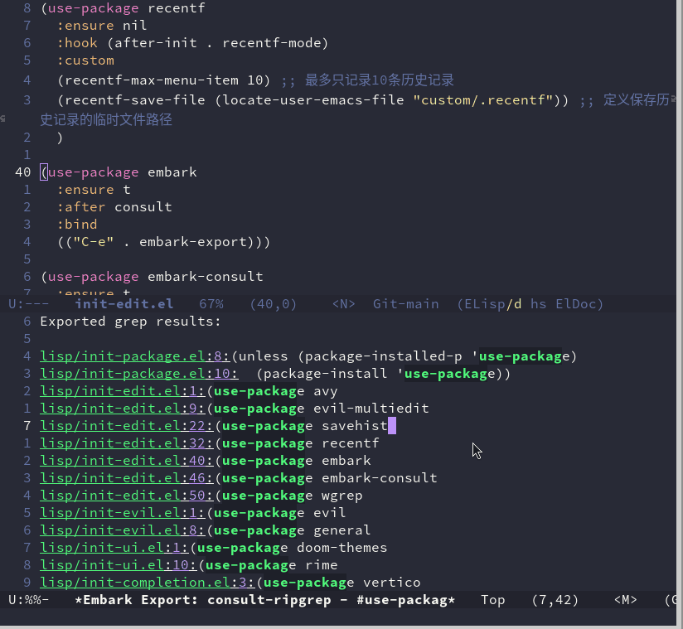This screenshot has height=629, width=683.
Task: Click the Chinese comment after recentf-max-menu-item
Action: pyautogui.click(x=367, y=80)
